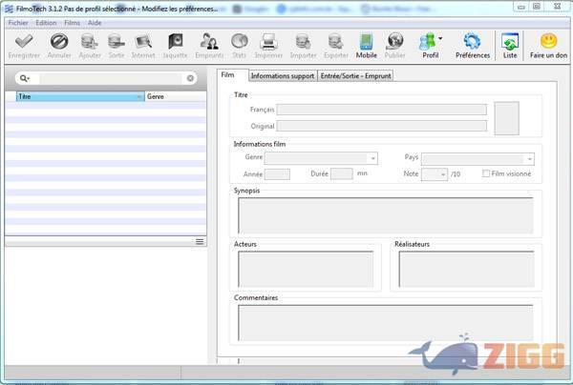Image resolution: width=573 pixels, height=385 pixels.
Task: Show the Stats chart icon
Action: (239, 42)
